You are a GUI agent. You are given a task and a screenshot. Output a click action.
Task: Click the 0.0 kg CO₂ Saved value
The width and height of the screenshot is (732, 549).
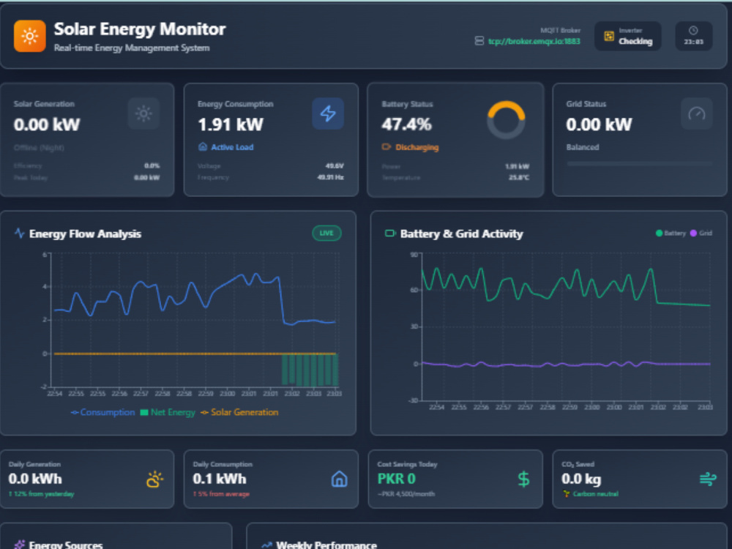(581, 479)
